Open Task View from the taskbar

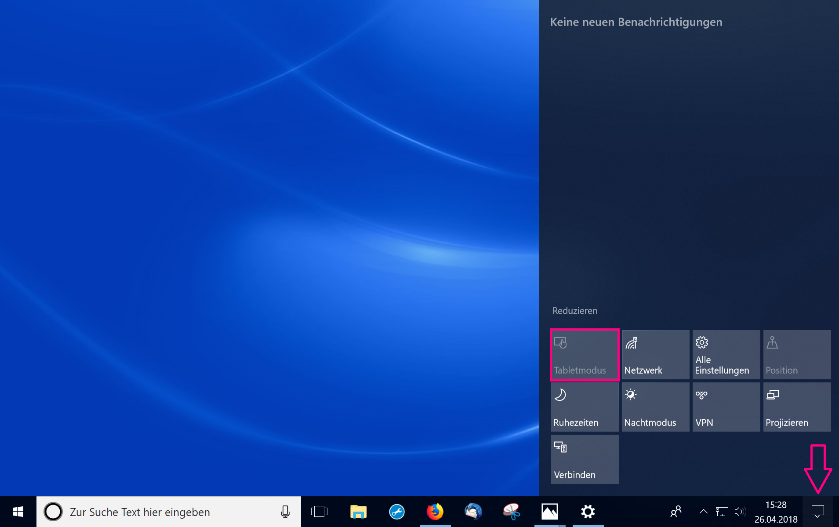(x=320, y=512)
